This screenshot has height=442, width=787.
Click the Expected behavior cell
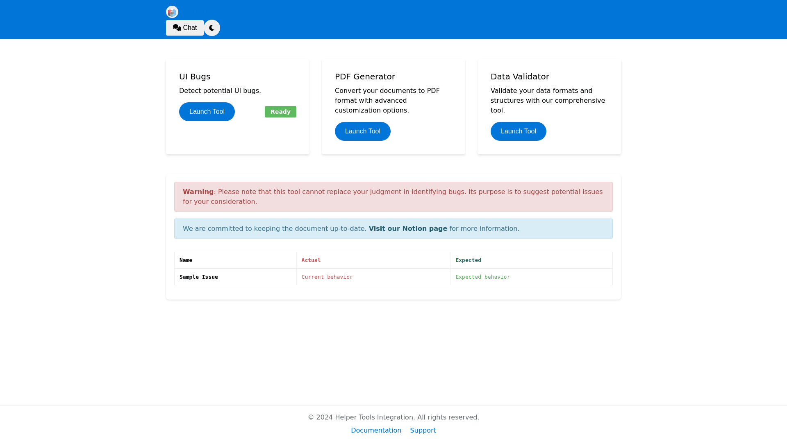[482, 277]
